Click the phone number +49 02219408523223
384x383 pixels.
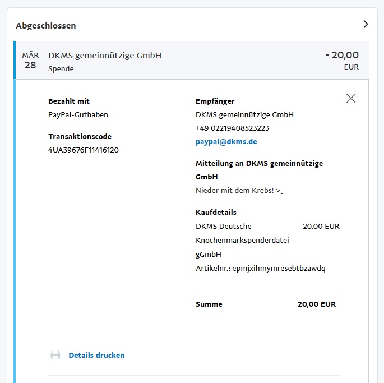232,128
